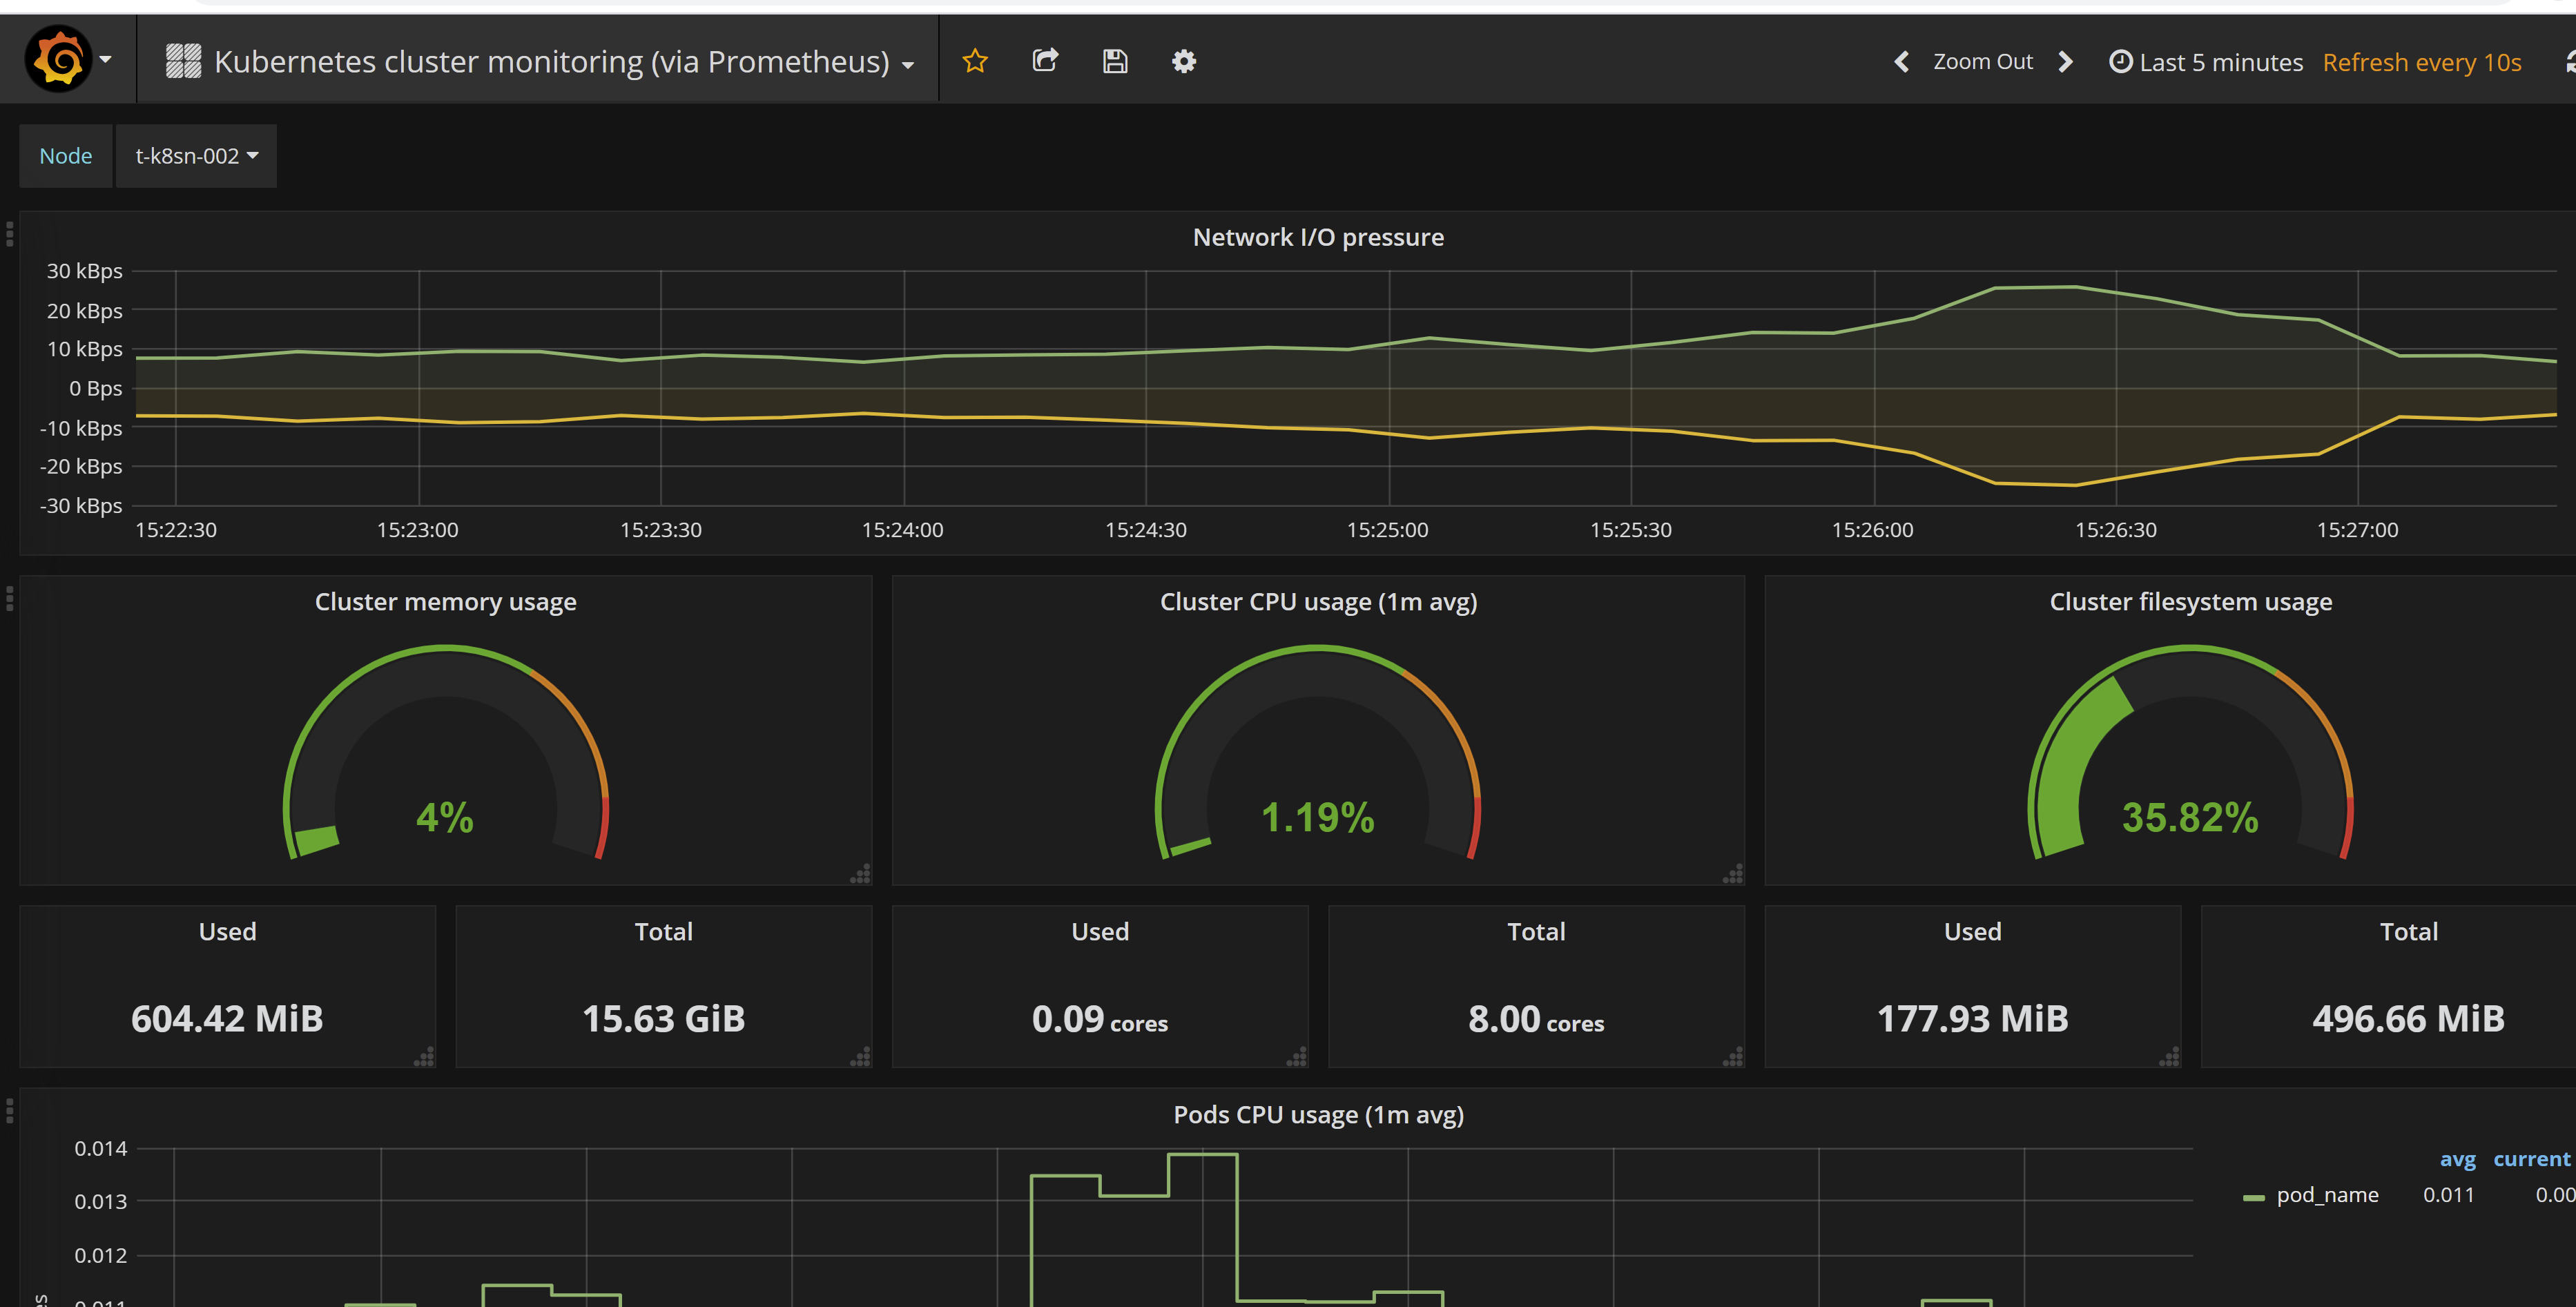Click the 30 kBps axis label
This screenshot has height=1307, width=2576.
coord(85,271)
